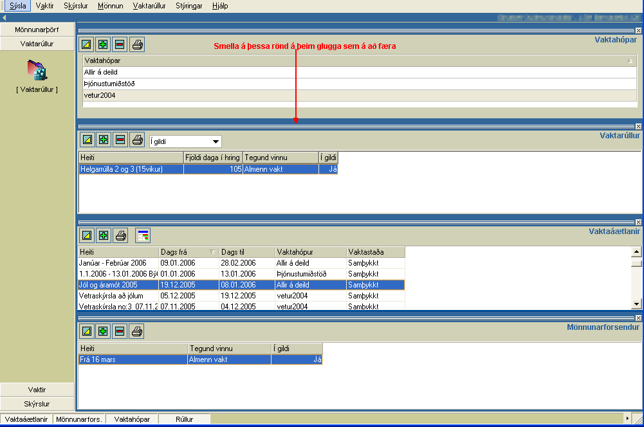Print the Vaktahópar list
Screen dimensions: 644x427
point(137,44)
